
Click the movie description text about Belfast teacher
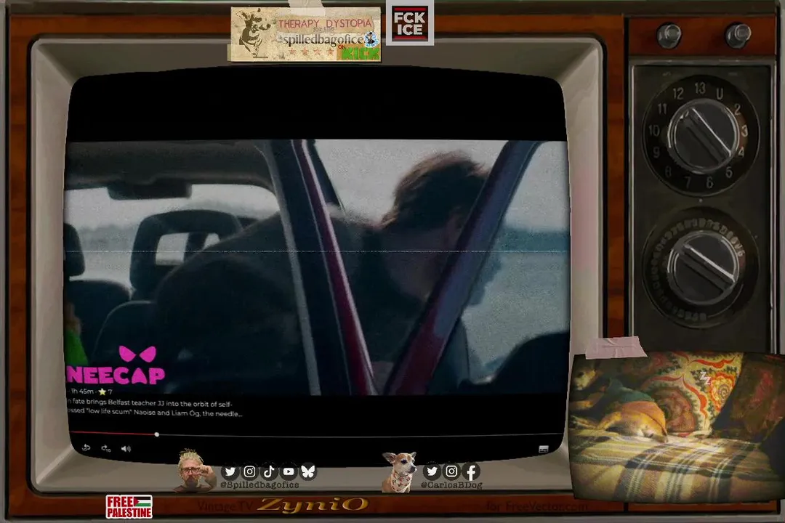coord(154,408)
